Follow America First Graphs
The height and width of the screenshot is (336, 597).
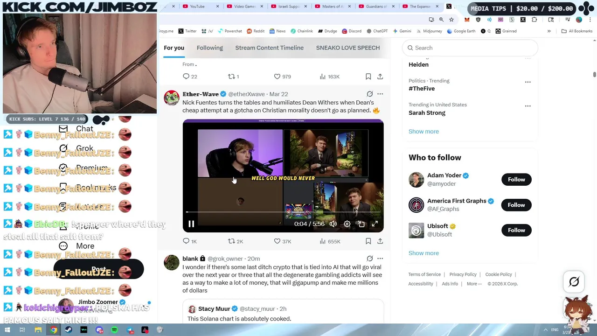[516, 205]
